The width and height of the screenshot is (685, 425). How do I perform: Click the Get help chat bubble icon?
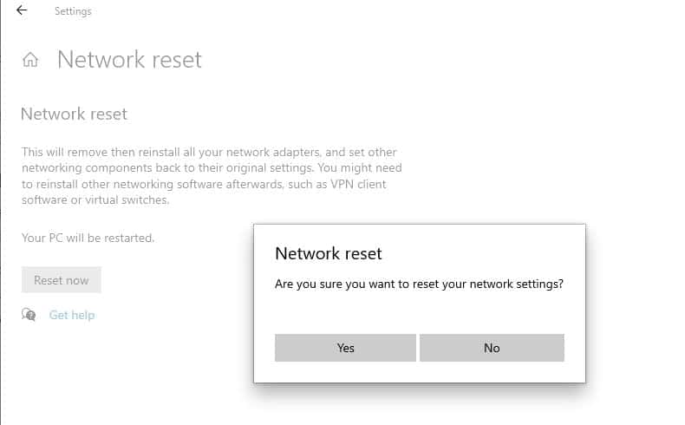pos(29,315)
